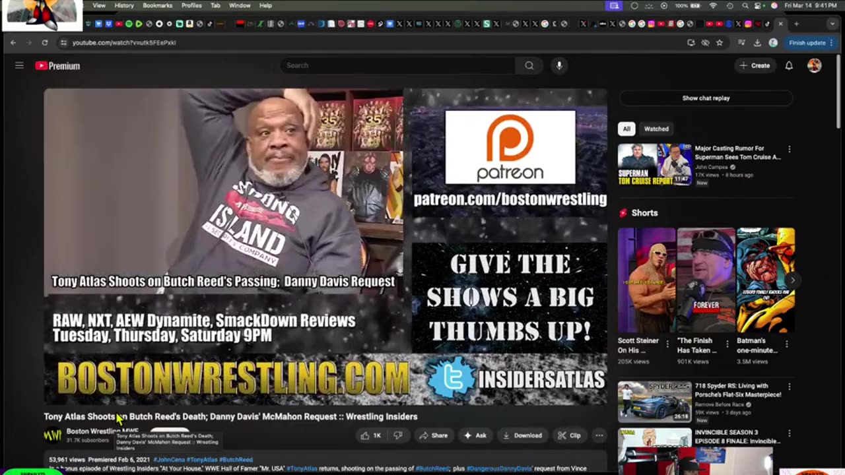
Task: Open options for Batman's one-minute short
Action: tap(786, 344)
